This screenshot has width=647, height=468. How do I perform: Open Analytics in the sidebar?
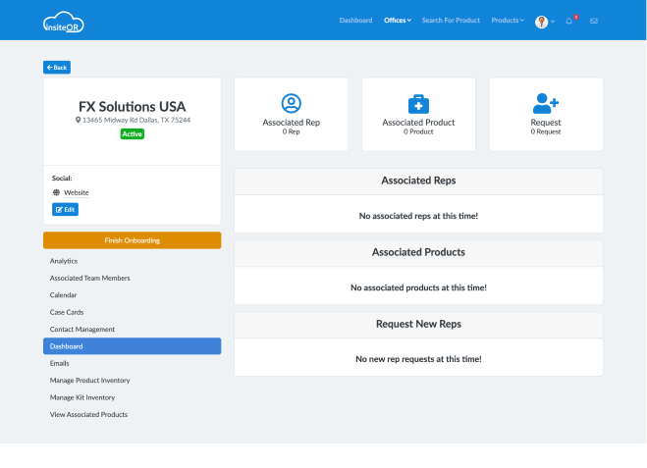tap(64, 261)
